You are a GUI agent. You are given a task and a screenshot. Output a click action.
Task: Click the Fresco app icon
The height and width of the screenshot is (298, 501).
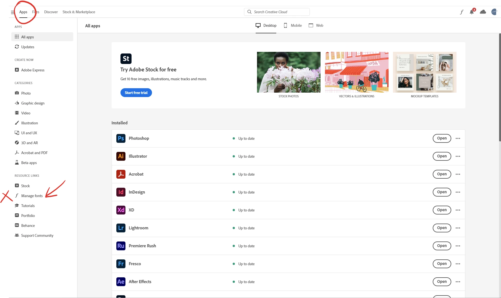coord(121,264)
